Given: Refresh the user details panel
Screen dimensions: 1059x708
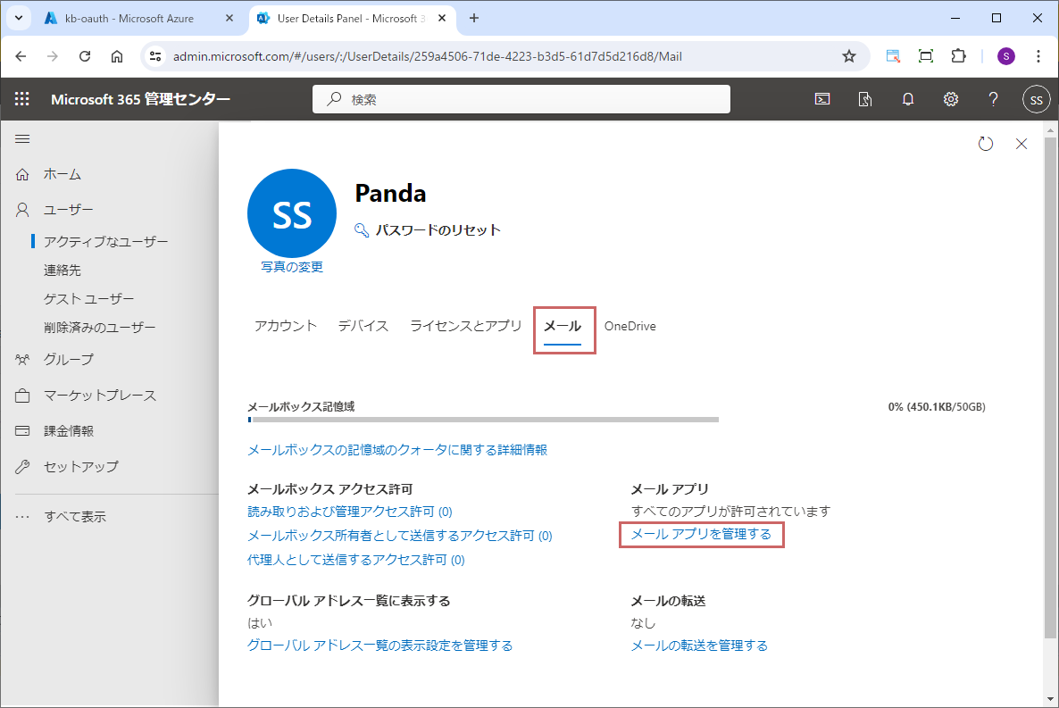Looking at the screenshot, I should point(986,144).
